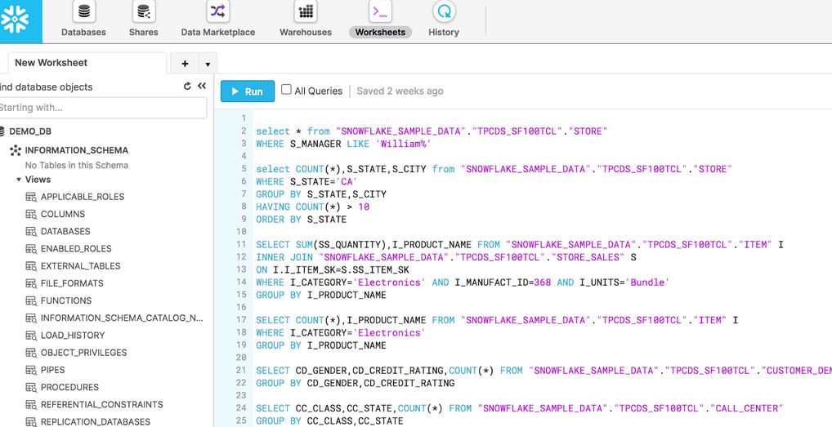
Task: Click the view icon beside COLUMNS
Action: coord(31,214)
